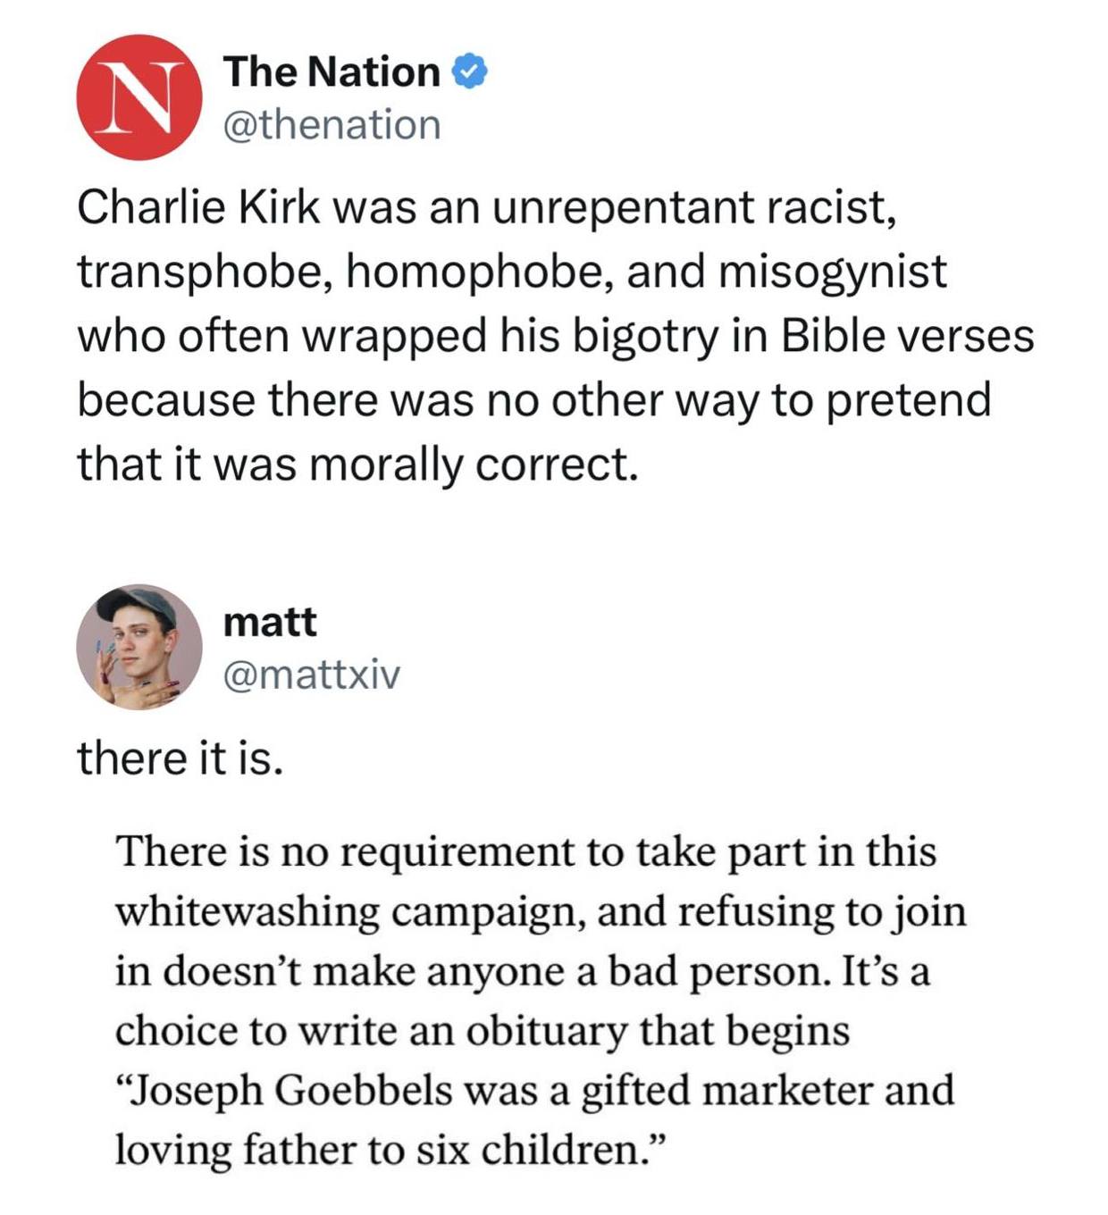Open the matt display name
The width and height of the screenshot is (1108, 1215).
tap(270, 622)
